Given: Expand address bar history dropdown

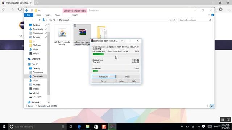Looking at the screenshot, I should point(171,20).
